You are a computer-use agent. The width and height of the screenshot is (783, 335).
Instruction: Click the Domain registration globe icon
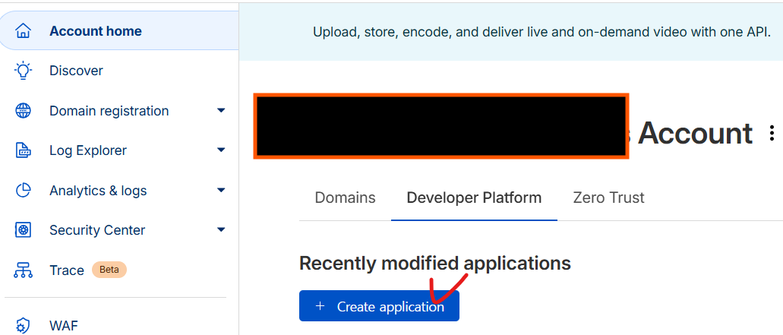coord(23,110)
